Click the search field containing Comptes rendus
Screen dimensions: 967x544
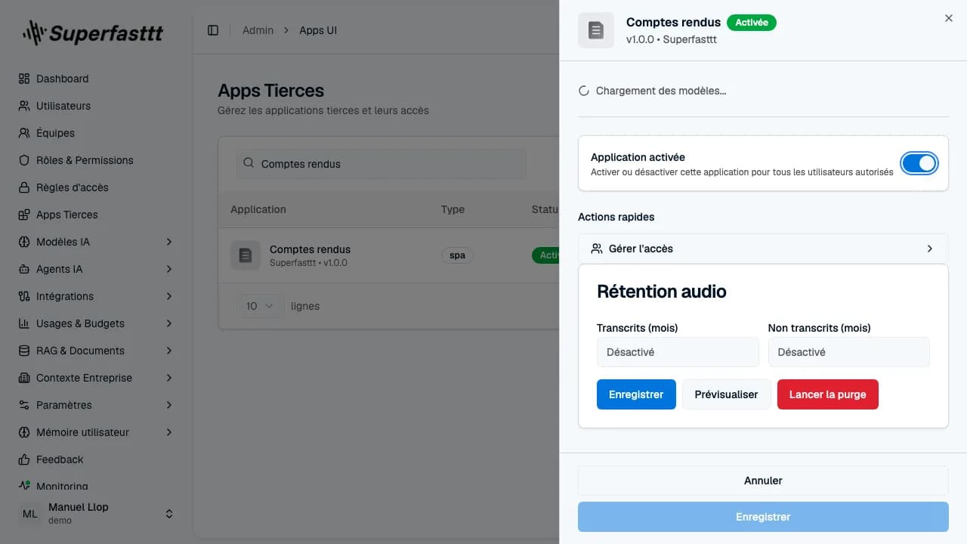pos(382,164)
